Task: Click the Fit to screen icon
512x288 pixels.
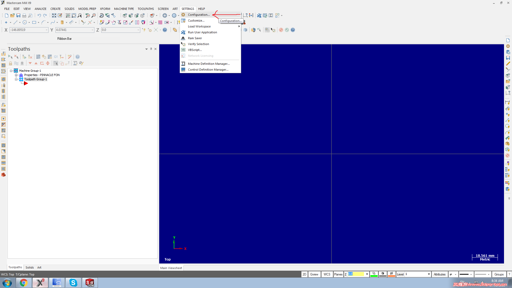Action: pos(54,15)
